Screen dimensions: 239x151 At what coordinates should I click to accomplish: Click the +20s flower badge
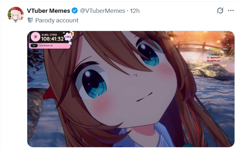[68, 37]
